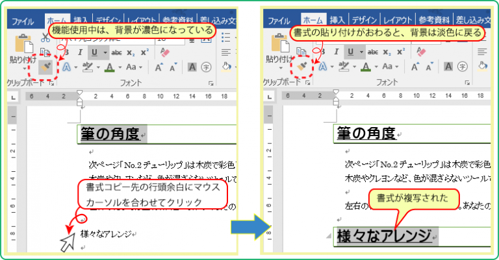
Task: Click the Bullets list icon in left window
Action: coord(225,38)
